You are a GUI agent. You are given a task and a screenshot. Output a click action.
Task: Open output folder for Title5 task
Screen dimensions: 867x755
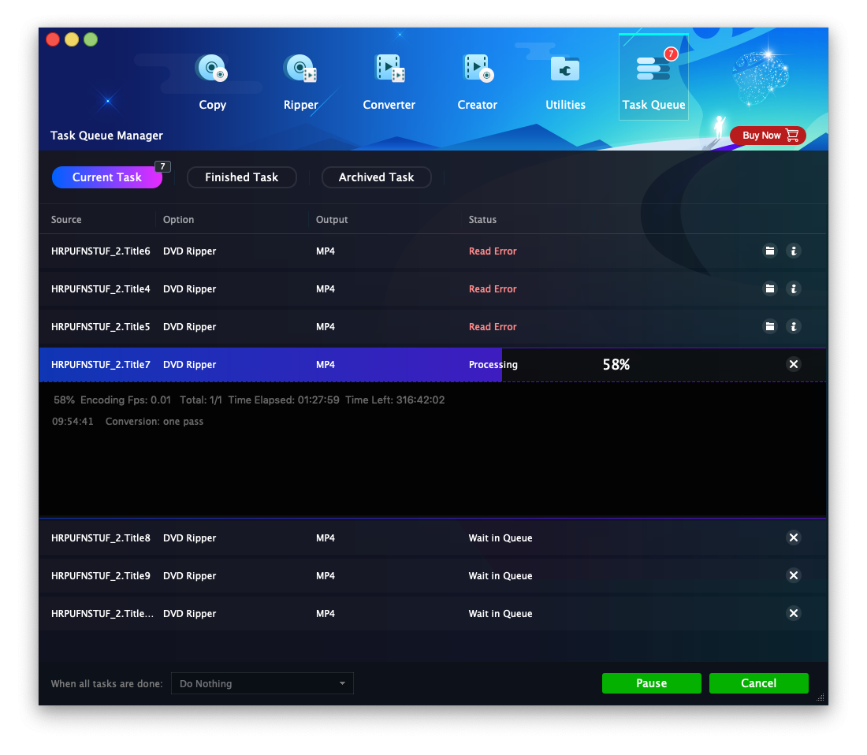[x=770, y=326]
